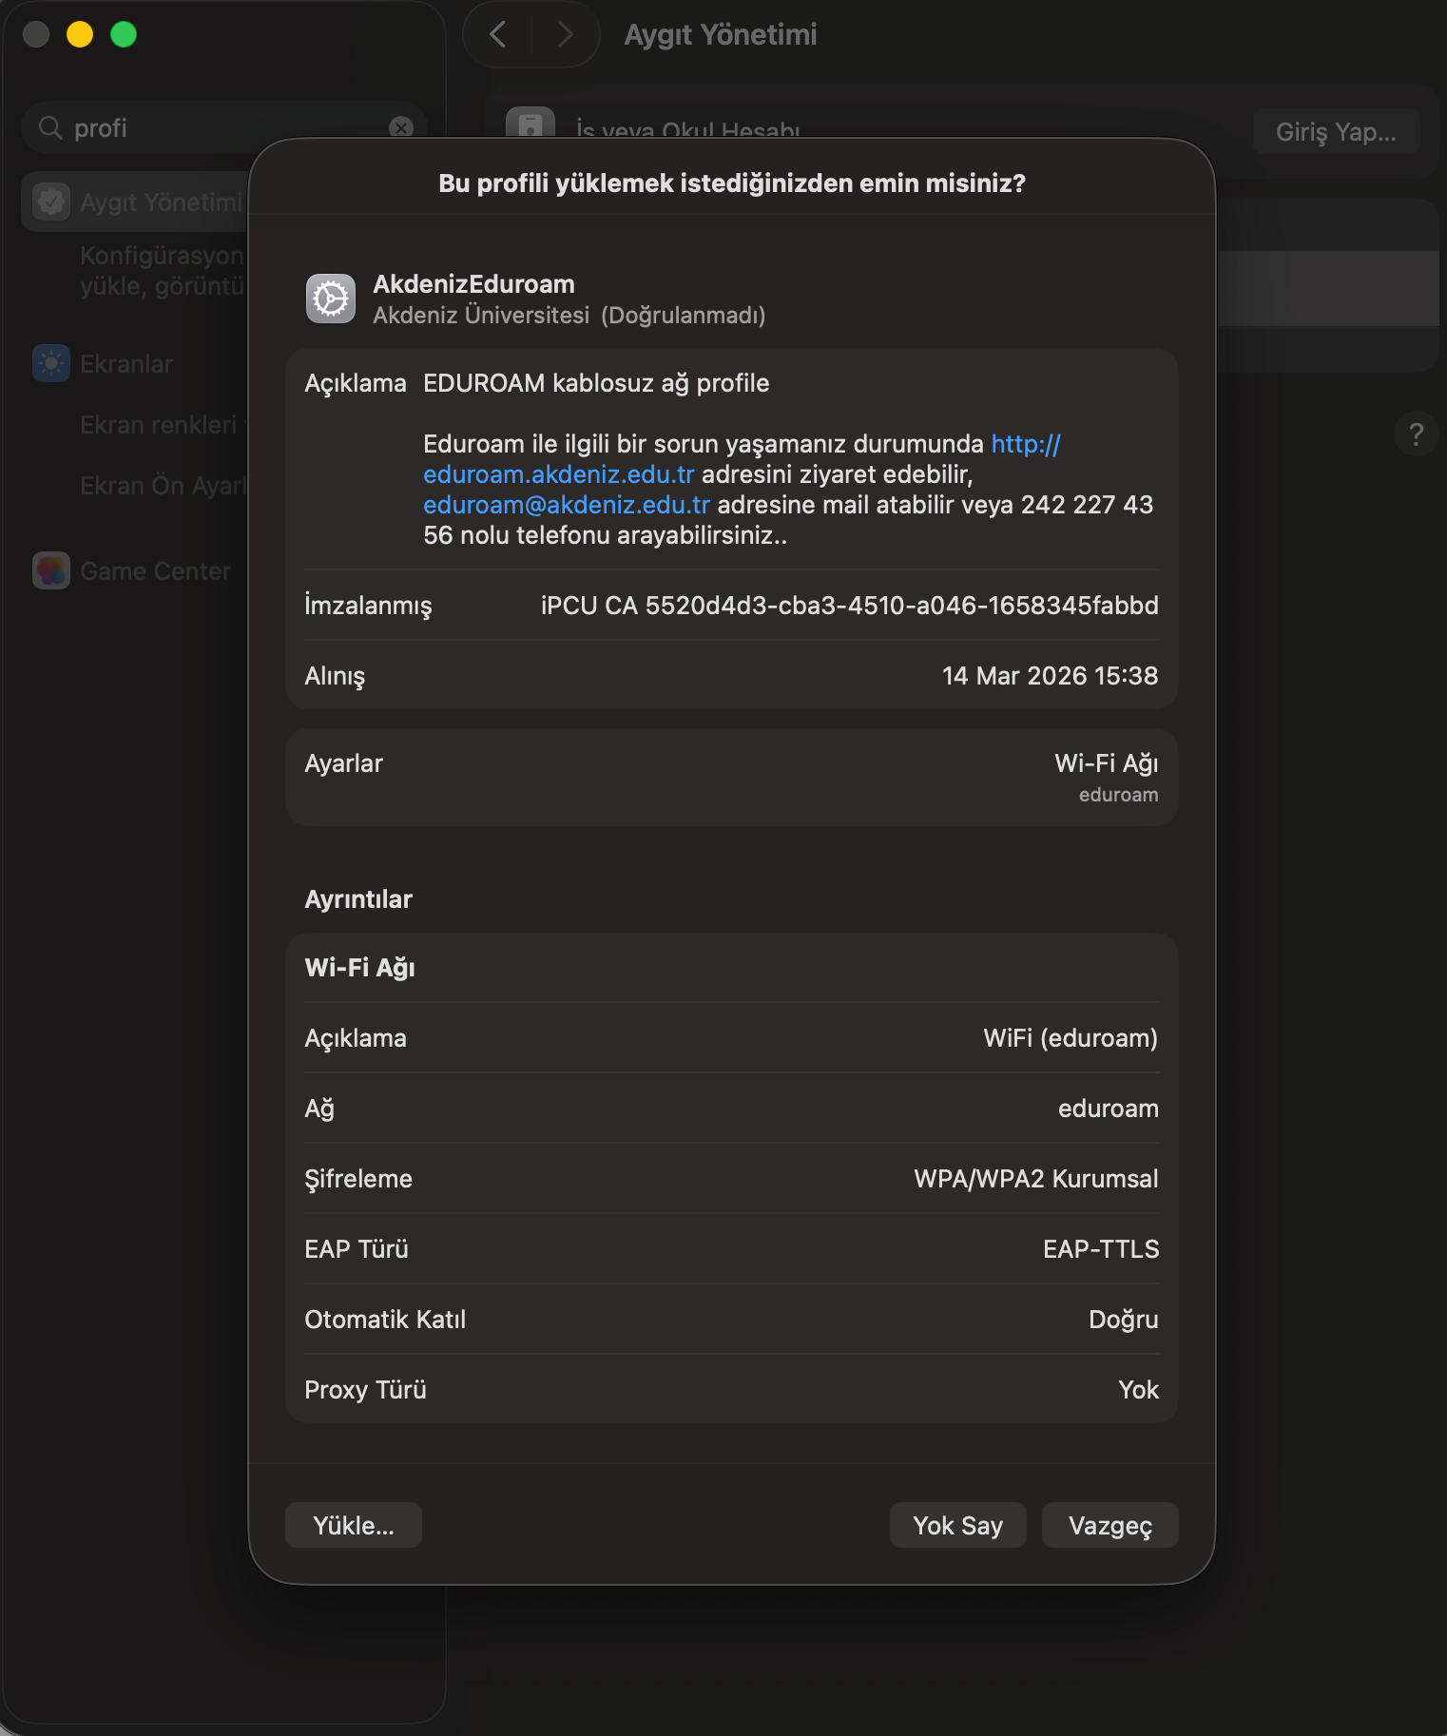Open help with the question mark button
Screen dimensions: 1447x1736
1416,434
